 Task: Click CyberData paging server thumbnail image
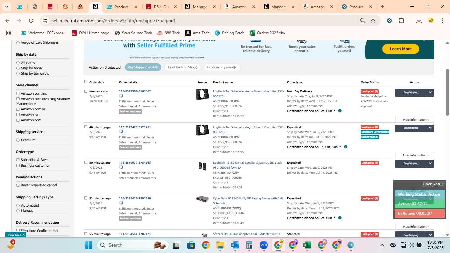pos(202,199)
